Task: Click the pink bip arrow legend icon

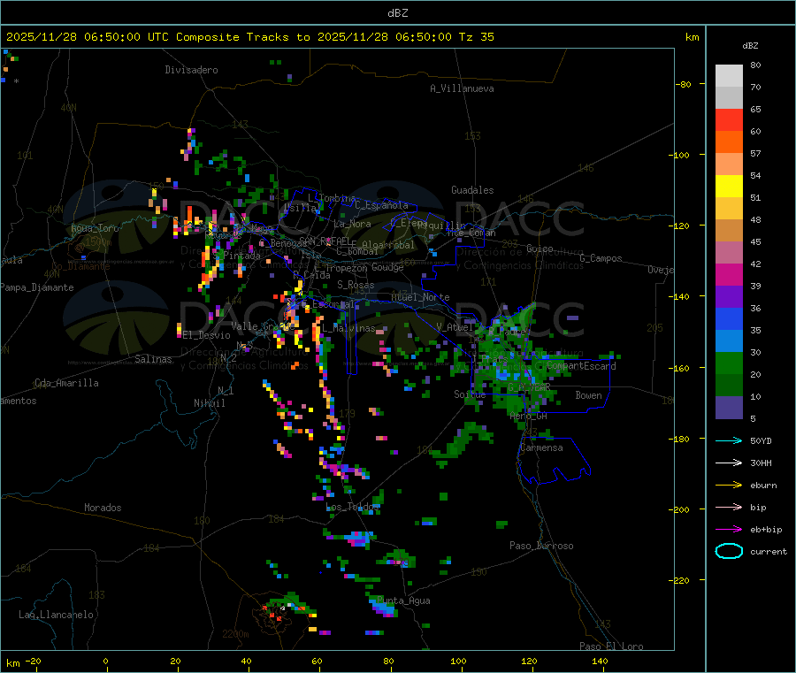Action: click(729, 507)
